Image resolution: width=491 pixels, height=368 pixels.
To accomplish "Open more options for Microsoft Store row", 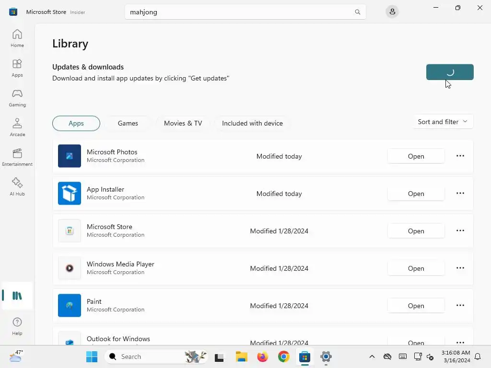I will pos(460,230).
